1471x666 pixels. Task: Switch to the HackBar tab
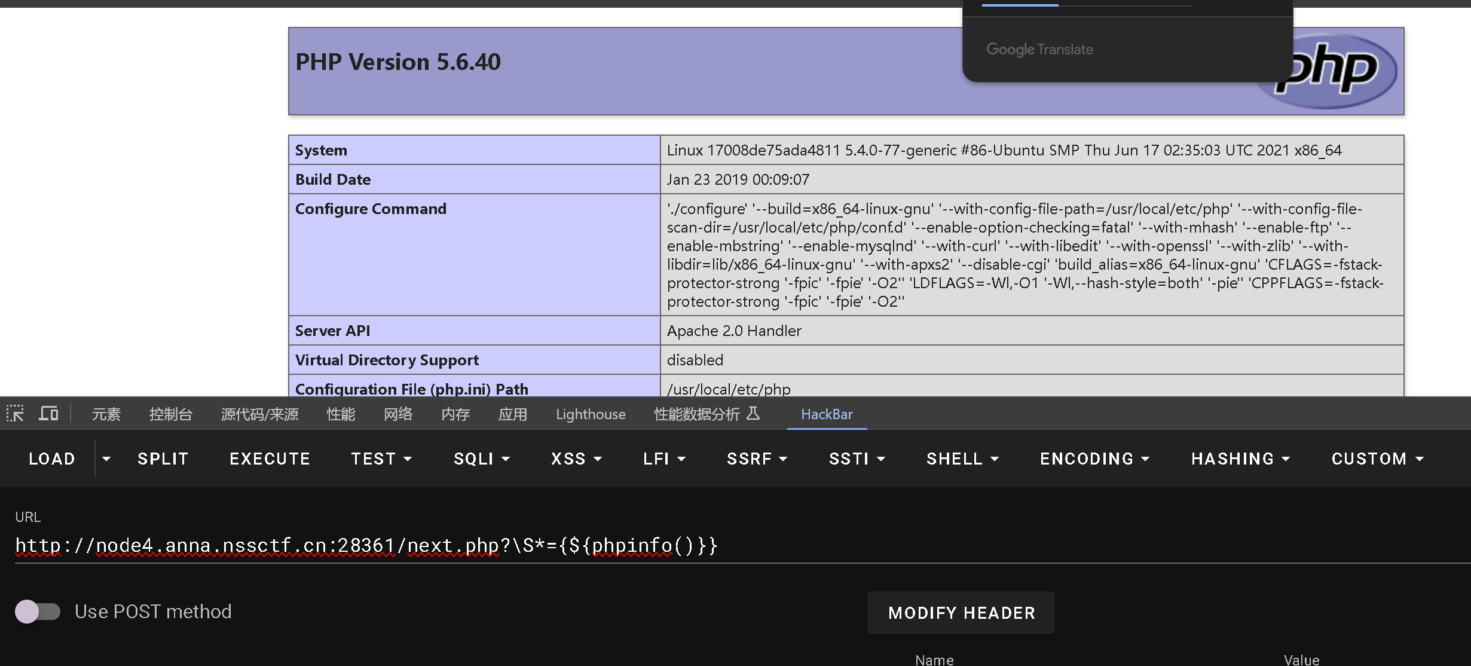point(827,414)
